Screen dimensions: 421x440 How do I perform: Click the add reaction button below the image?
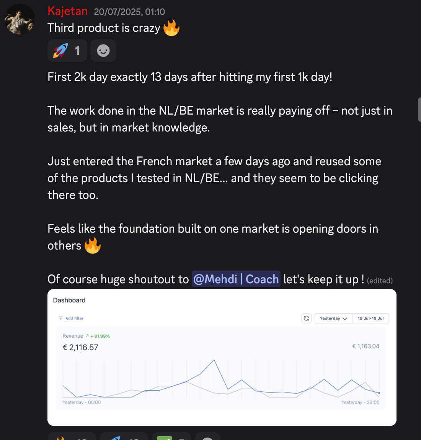click(207, 437)
